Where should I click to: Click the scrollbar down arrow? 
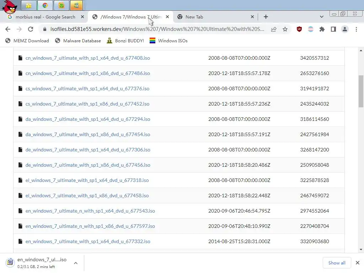(361, 250)
